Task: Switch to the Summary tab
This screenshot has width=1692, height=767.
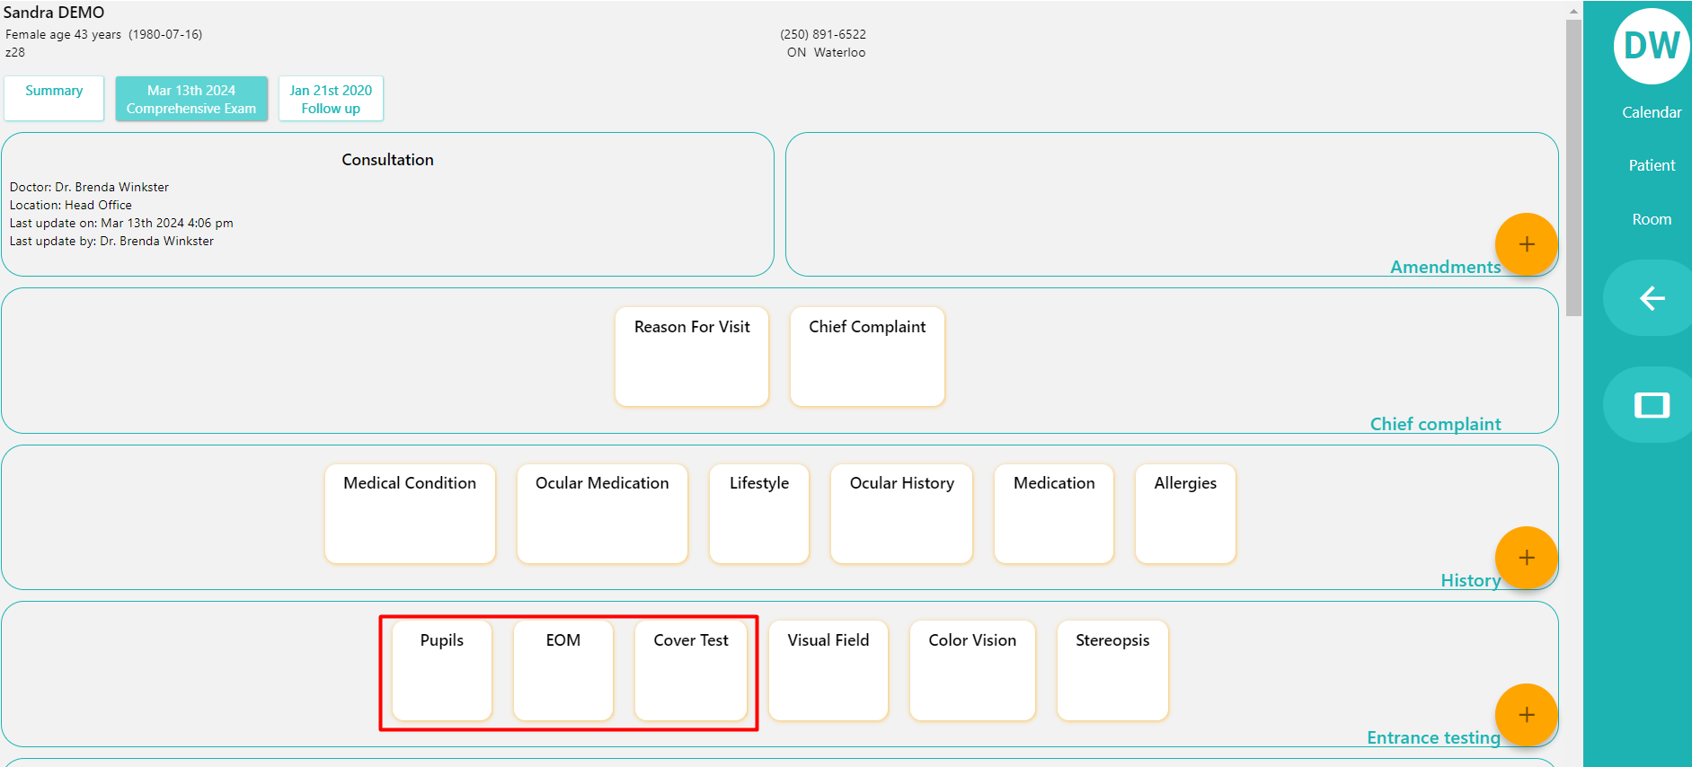Action: point(54,98)
